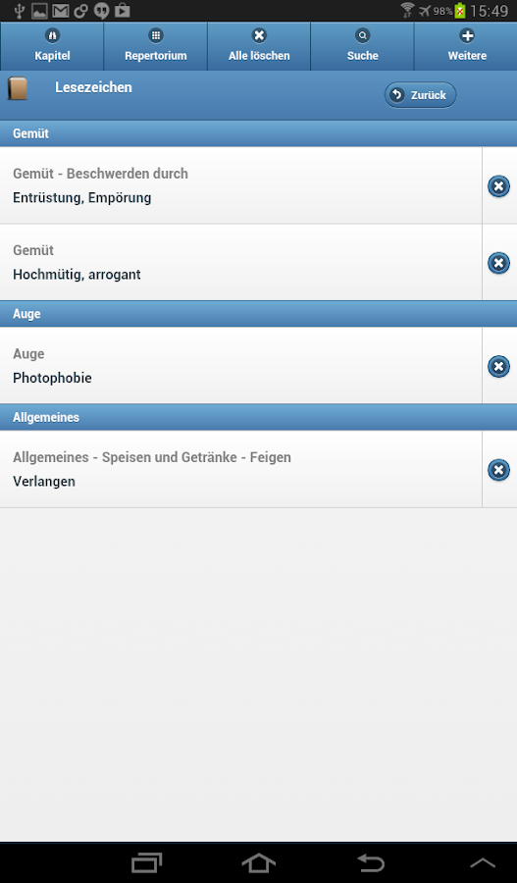
Task: Tap the Allgemeines section header
Action: [x=259, y=417]
